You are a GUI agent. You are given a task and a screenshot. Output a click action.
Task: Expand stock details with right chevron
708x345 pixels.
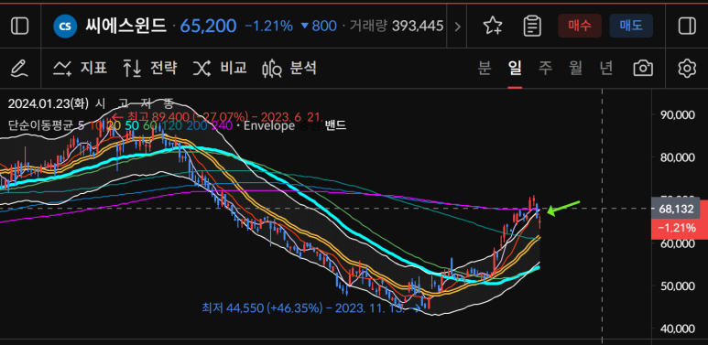coord(457,27)
